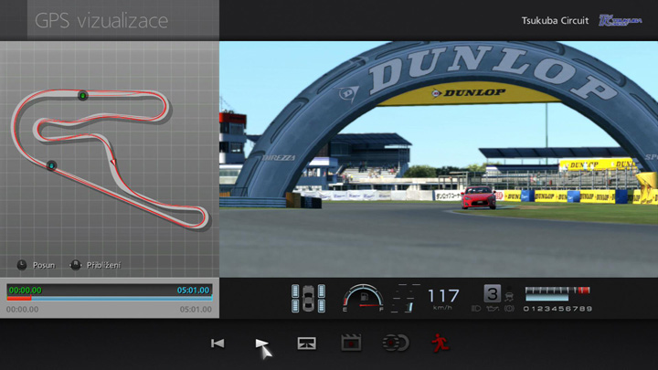Open the clapperboard replay options icon

tap(350, 344)
